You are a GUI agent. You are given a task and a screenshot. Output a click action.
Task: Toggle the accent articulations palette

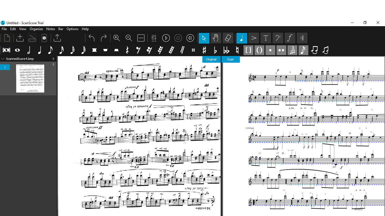coord(254,38)
